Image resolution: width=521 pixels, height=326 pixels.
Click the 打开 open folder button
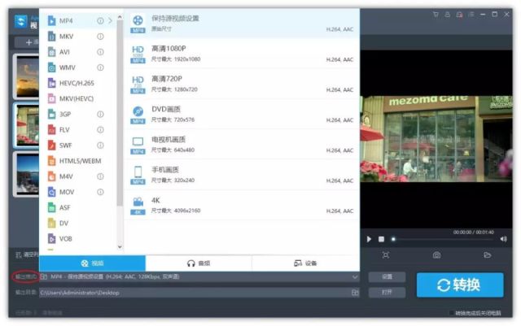click(x=387, y=293)
